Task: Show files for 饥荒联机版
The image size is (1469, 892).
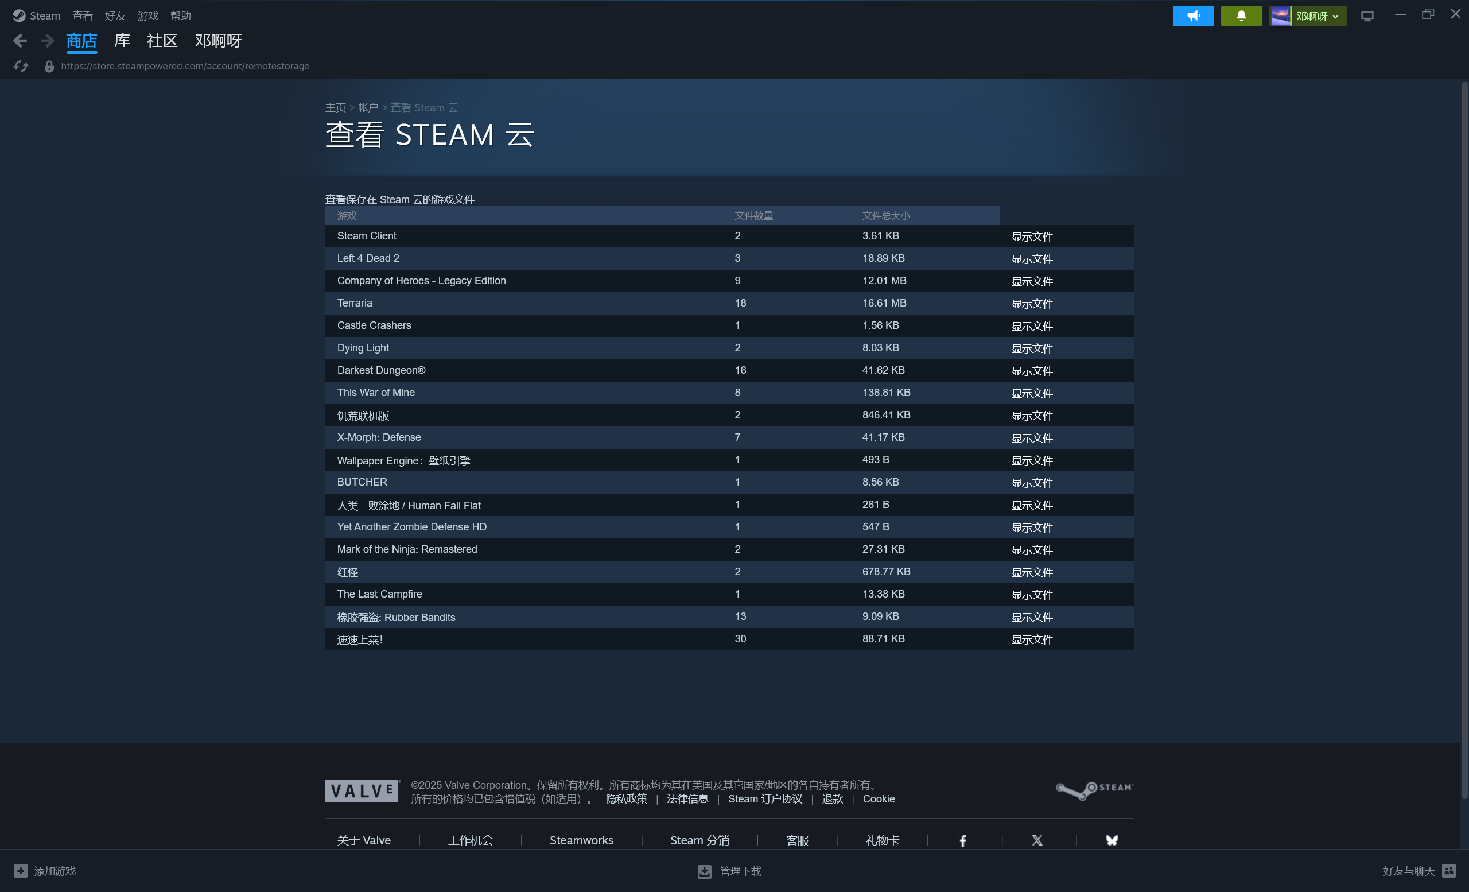Action: 1032,416
